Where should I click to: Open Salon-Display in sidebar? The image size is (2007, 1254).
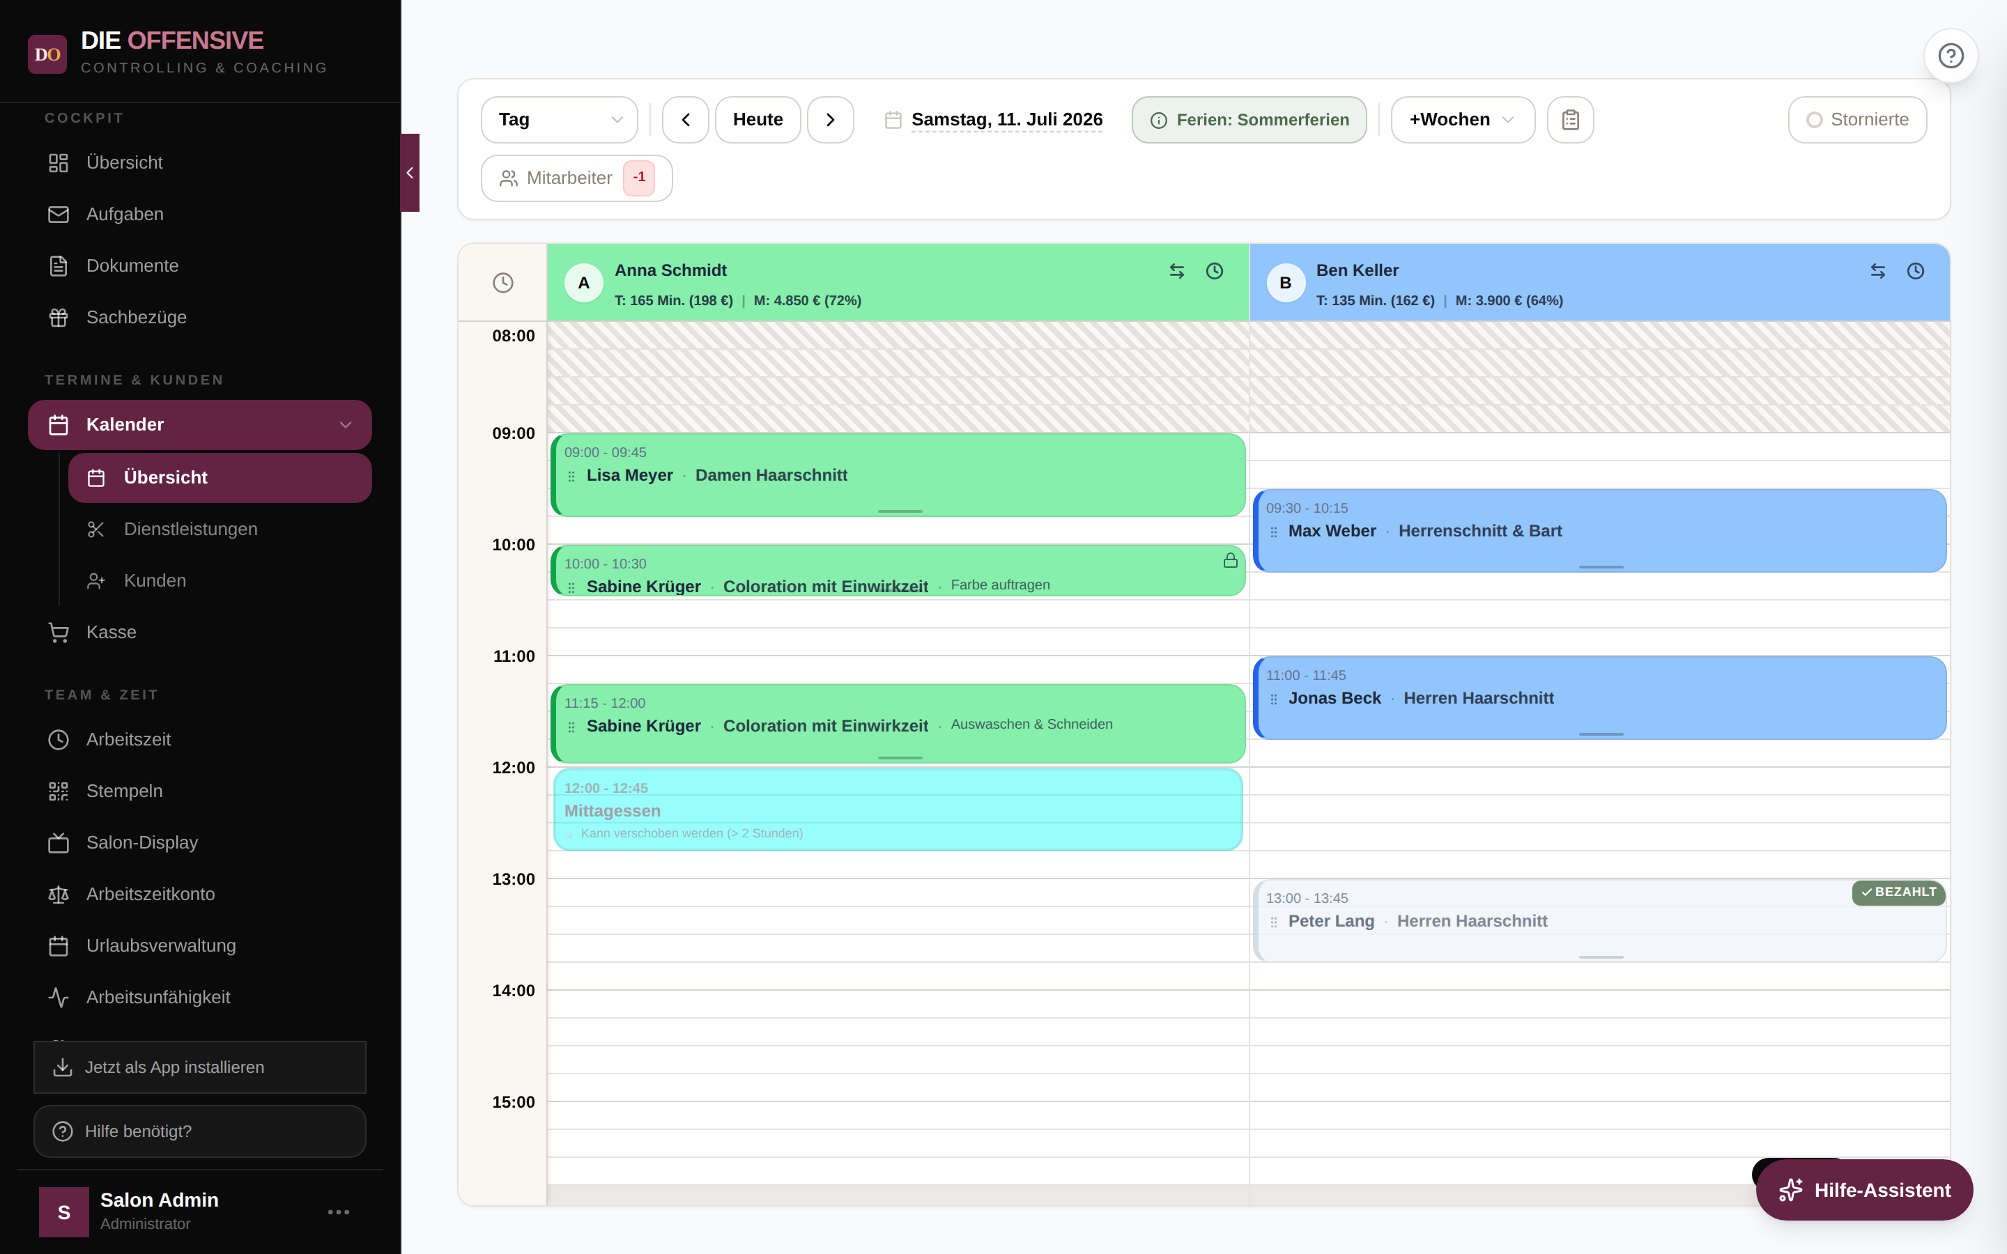click(x=200, y=842)
